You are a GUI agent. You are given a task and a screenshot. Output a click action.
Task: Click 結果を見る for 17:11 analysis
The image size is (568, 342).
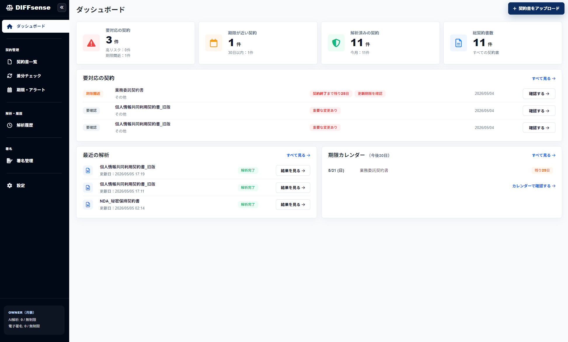(293, 188)
